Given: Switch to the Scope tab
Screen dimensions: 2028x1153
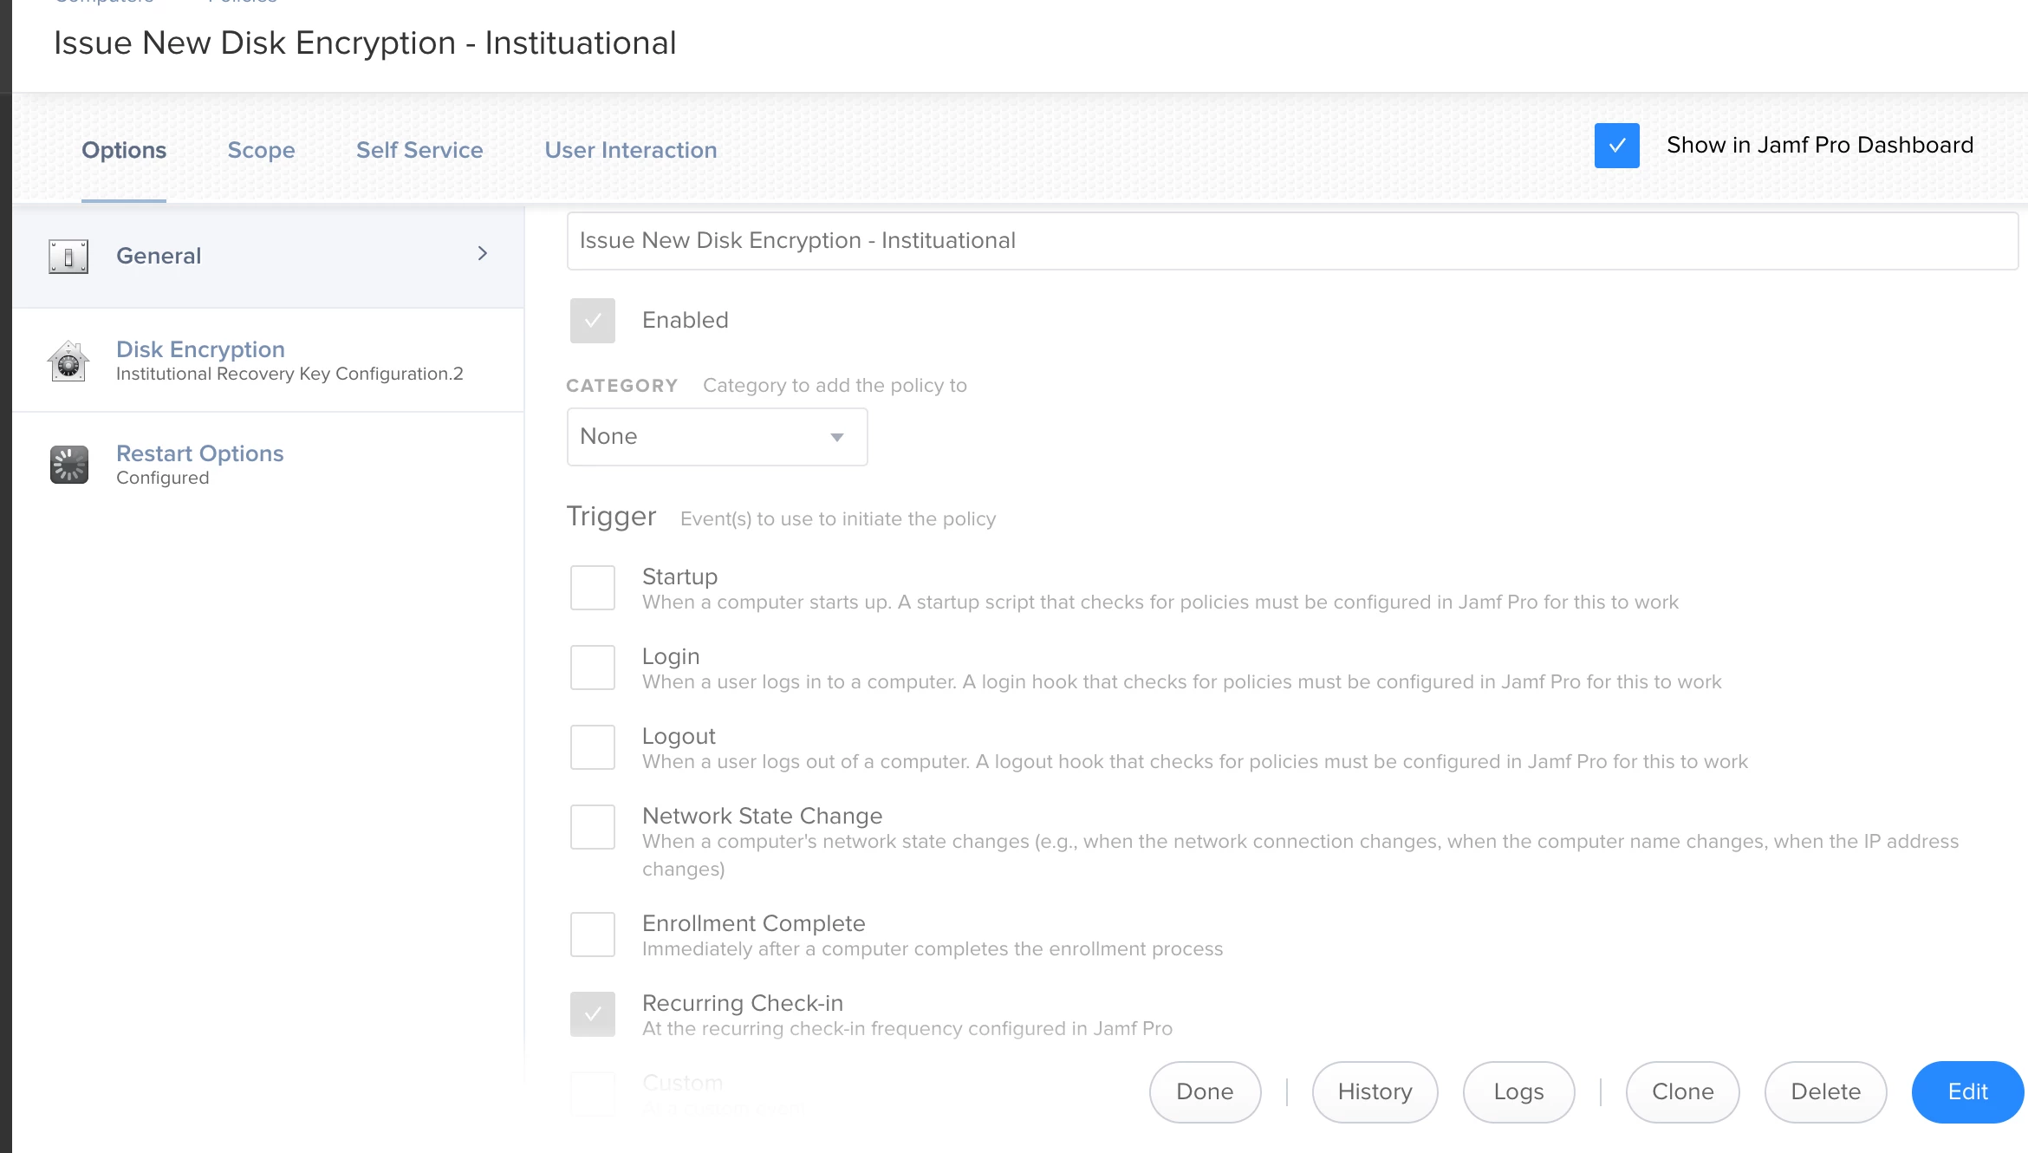Looking at the screenshot, I should coord(261,150).
